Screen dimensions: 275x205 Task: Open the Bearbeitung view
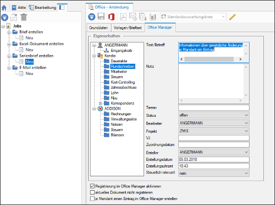coord(42,8)
